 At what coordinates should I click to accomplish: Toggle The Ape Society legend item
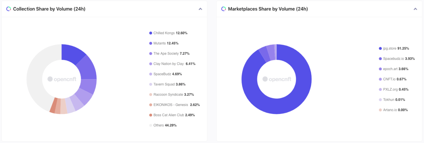pos(171,54)
